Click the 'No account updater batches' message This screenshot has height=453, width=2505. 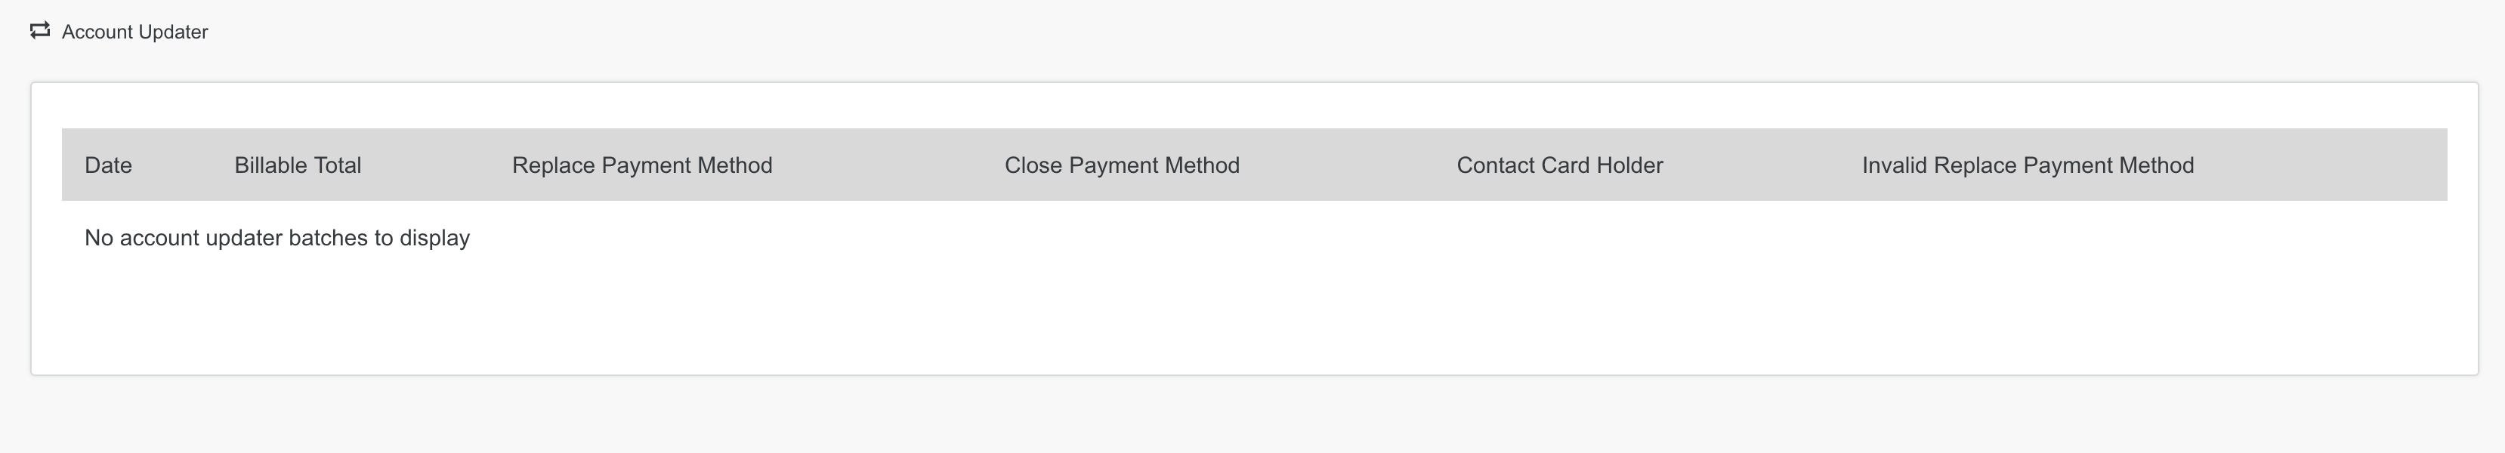pyautogui.click(x=277, y=238)
